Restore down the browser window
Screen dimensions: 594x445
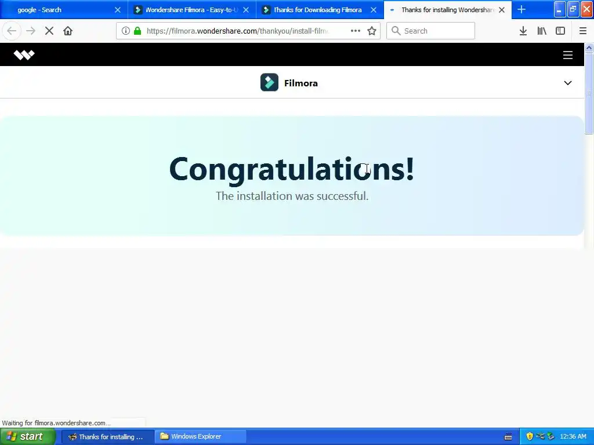coord(573,10)
